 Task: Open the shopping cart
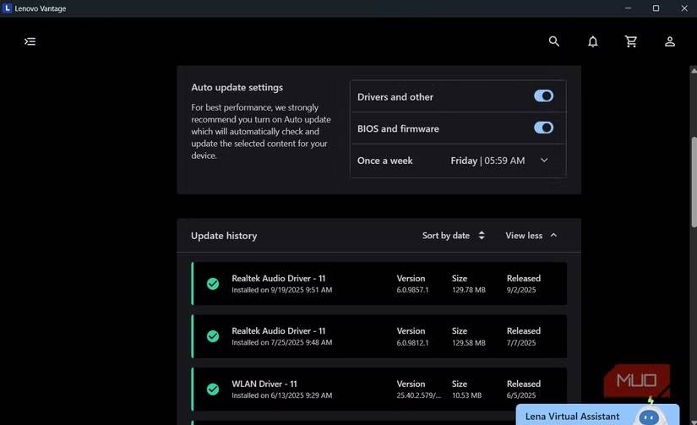(631, 41)
